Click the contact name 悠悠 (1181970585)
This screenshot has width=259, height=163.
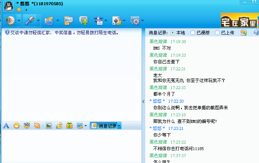pos(40,4)
